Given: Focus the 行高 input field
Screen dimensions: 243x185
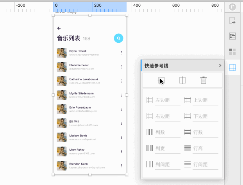Looking at the screenshot, I should (205, 149).
